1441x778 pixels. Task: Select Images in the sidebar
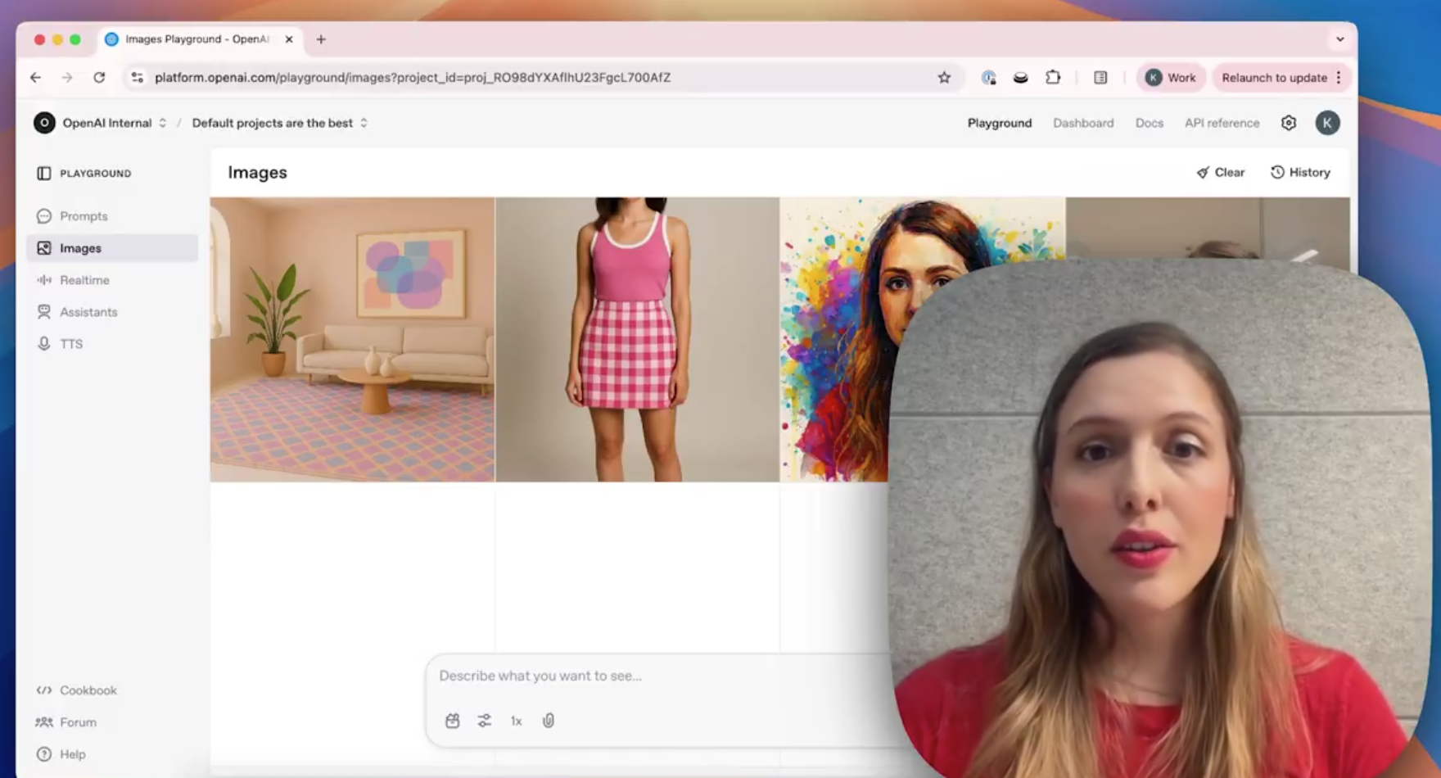coord(112,248)
